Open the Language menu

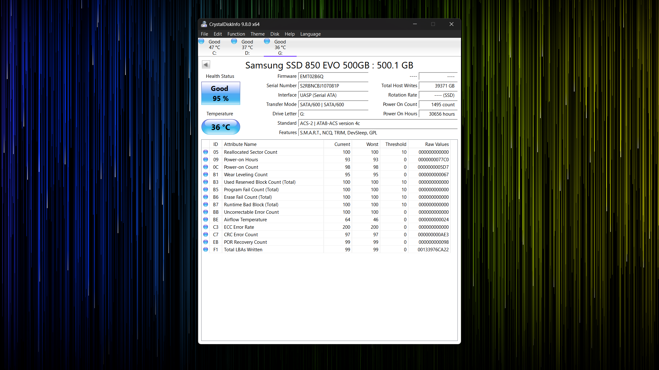point(310,34)
